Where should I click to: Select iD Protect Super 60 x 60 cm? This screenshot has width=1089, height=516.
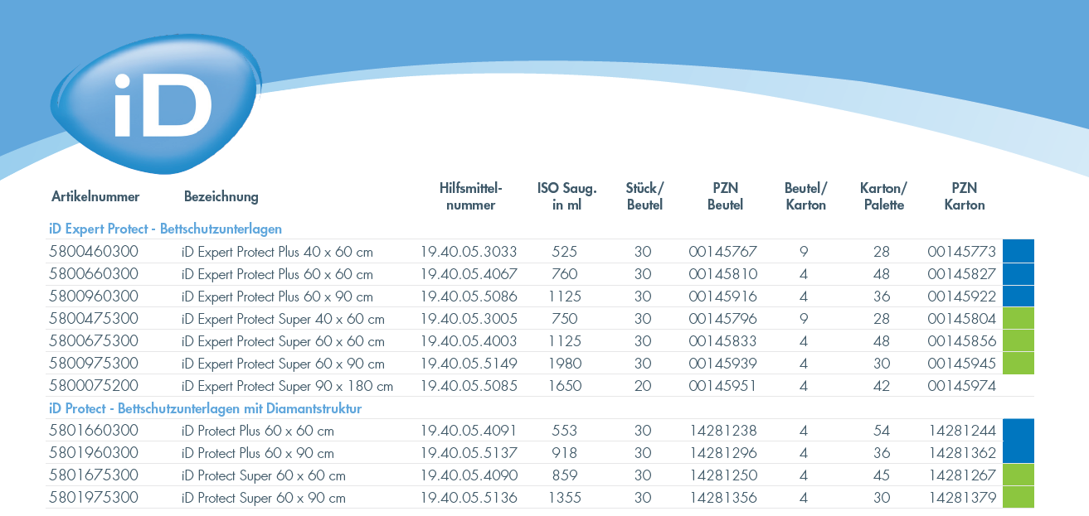[264, 475]
